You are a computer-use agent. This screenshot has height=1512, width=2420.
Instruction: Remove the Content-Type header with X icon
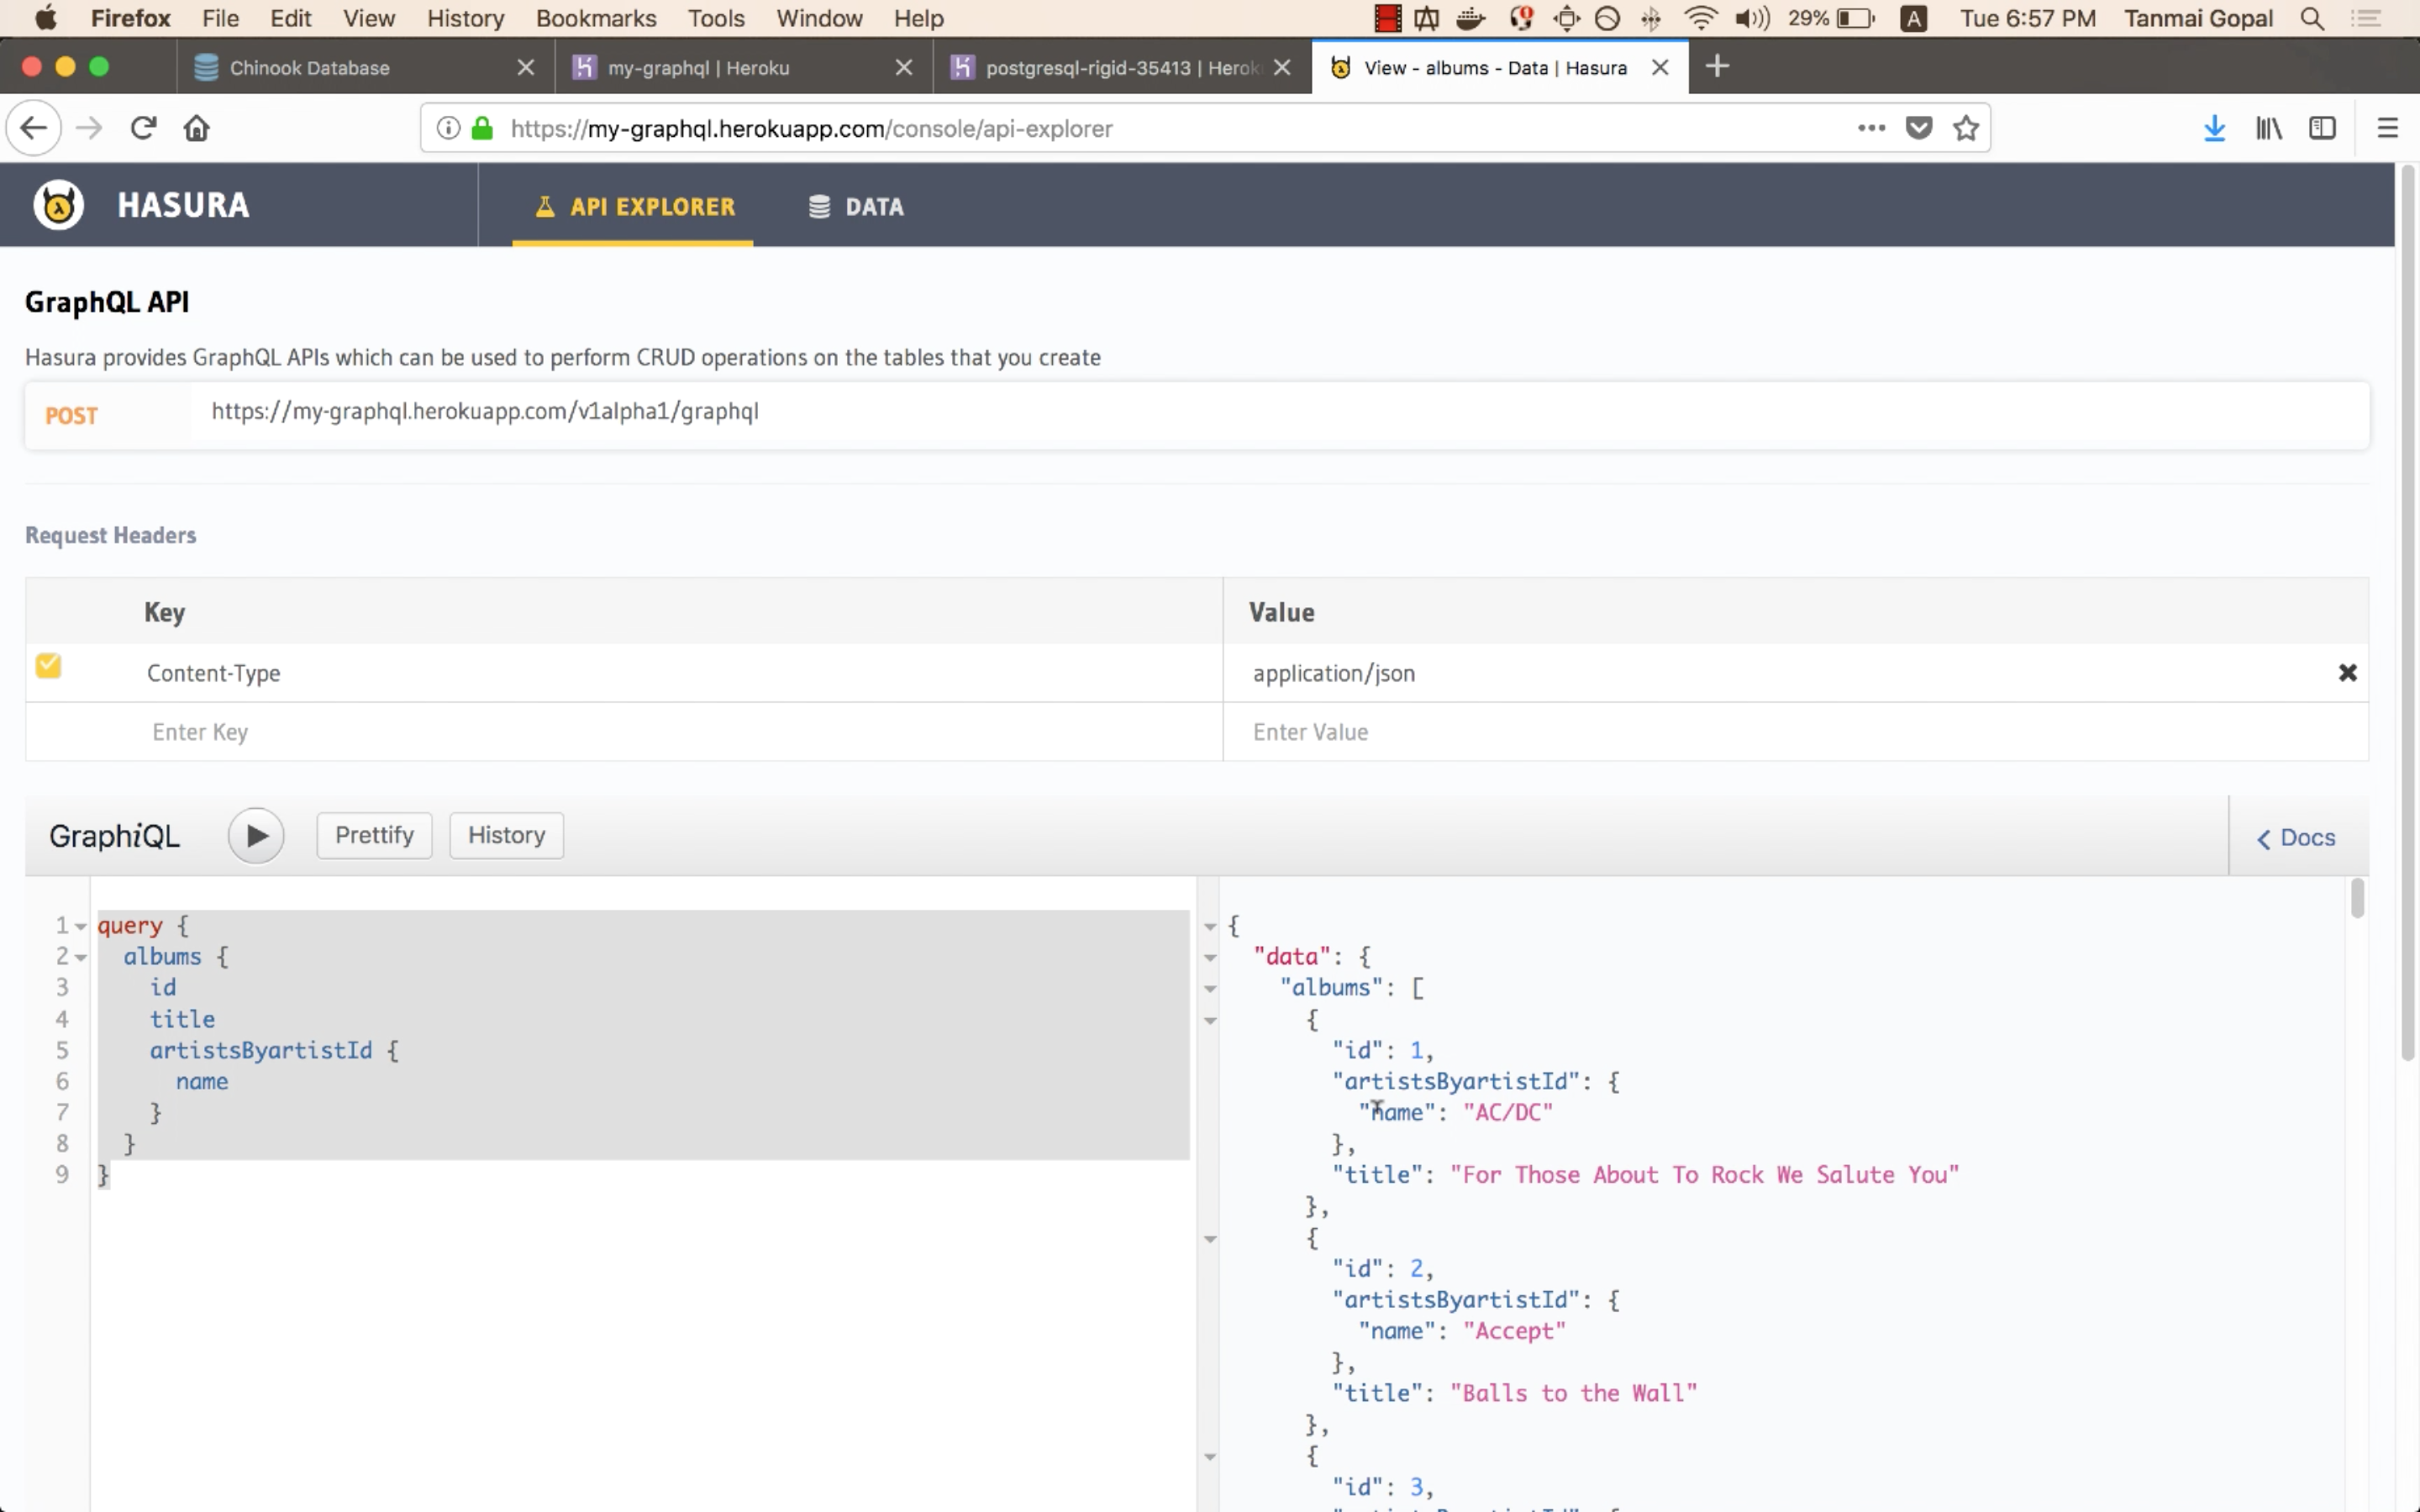[x=2347, y=673]
